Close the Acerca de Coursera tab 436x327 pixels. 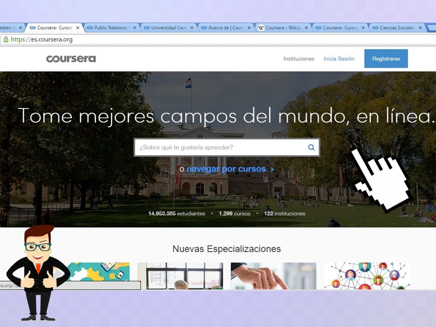[x=249, y=28]
